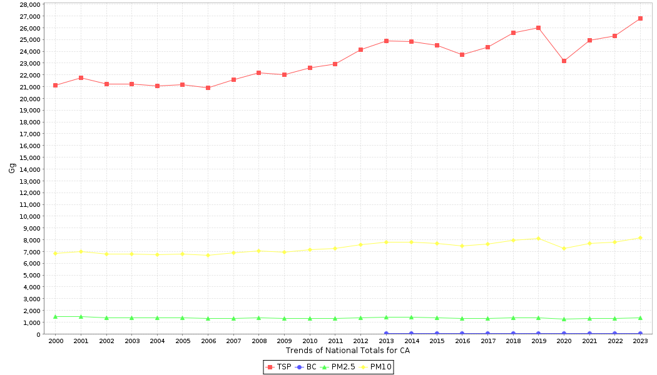
Task: Click the BC circle marker for 2013
Action: coord(386,334)
